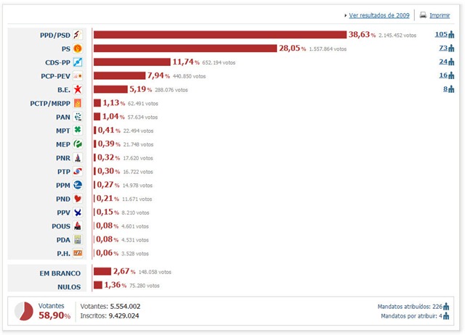Image resolution: width=465 pixels, height=335 pixels.
Task: Click the POUS party logo icon
Action: (78, 226)
